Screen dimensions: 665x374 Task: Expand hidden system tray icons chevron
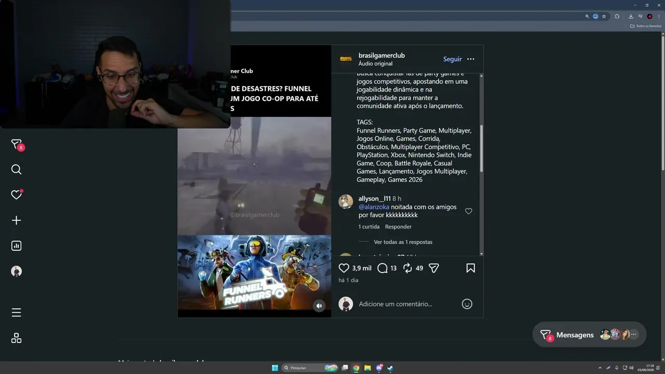(600, 368)
